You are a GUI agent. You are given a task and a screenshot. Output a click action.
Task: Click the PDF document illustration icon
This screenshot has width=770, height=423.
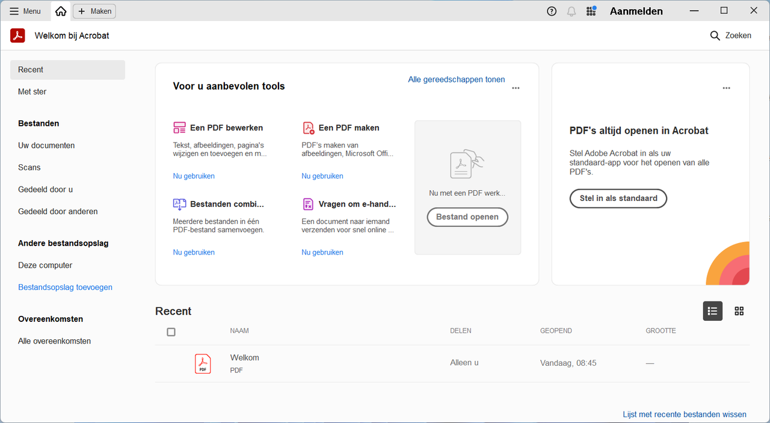point(467,164)
